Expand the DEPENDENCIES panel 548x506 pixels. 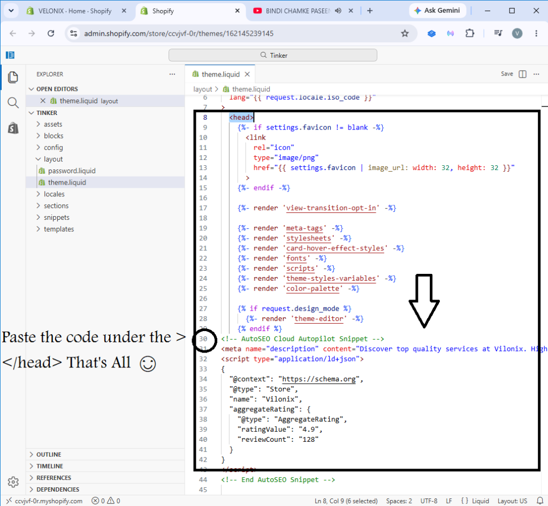[58, 489]
